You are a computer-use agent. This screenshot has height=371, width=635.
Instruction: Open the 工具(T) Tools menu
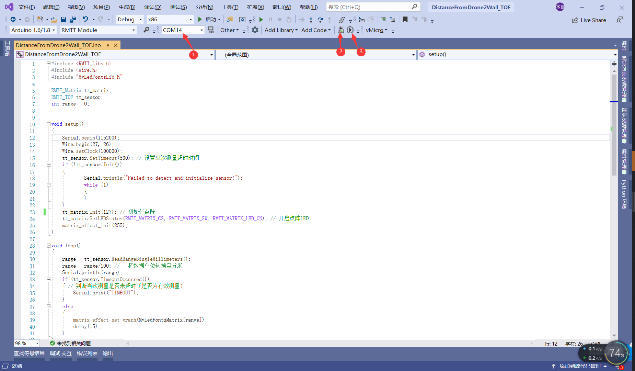(x=230, y=7)
